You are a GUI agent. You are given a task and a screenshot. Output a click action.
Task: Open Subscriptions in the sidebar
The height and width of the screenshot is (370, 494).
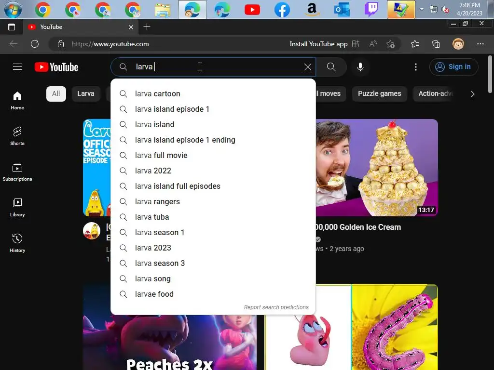[x=17, y=172]
